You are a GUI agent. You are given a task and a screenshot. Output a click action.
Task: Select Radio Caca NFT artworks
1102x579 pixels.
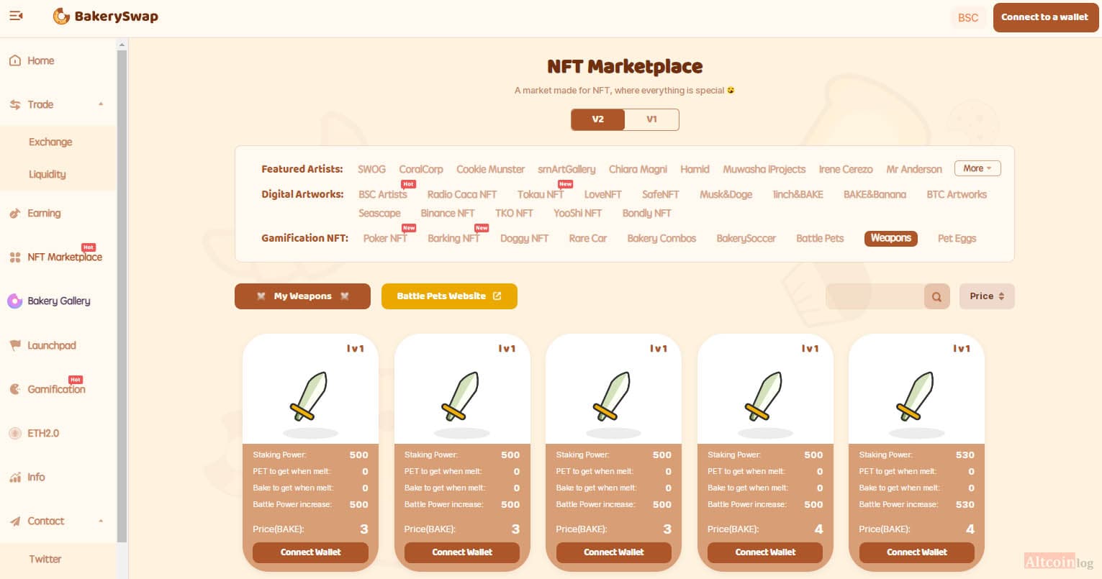click(462, 194)
